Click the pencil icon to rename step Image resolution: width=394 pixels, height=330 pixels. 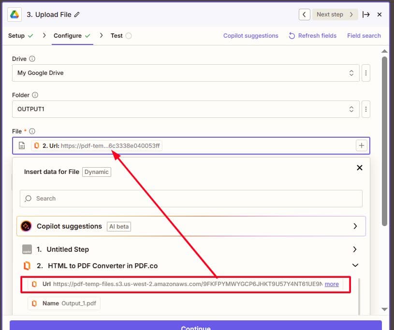[x=77, y=14]
